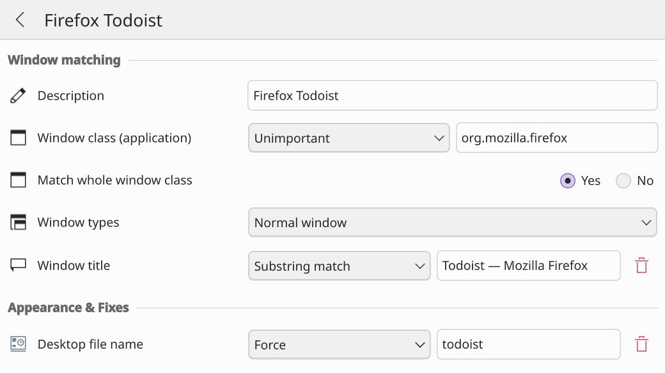Screen dimensions: 665x373
Task: Click the Firefox Todoist page title
Action: tap(104, 20)
